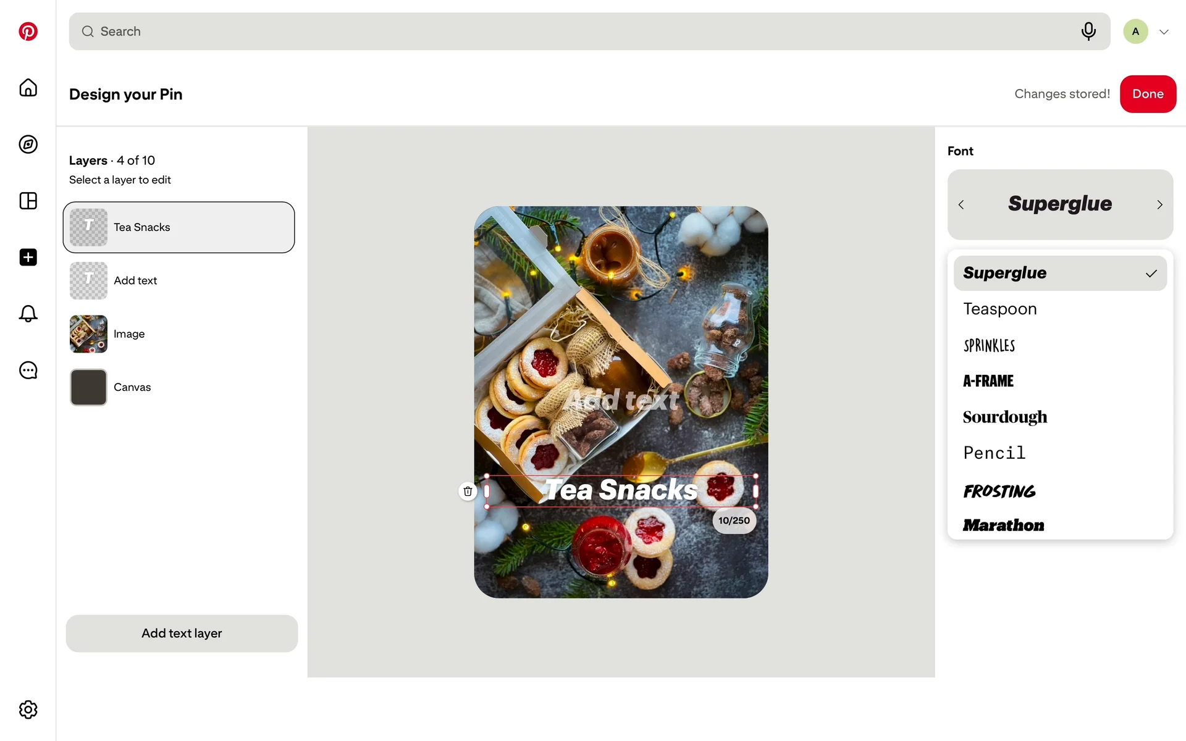Click the Done button
Viewport: 1186px width, 741px height.
[x=1148, y=94]
